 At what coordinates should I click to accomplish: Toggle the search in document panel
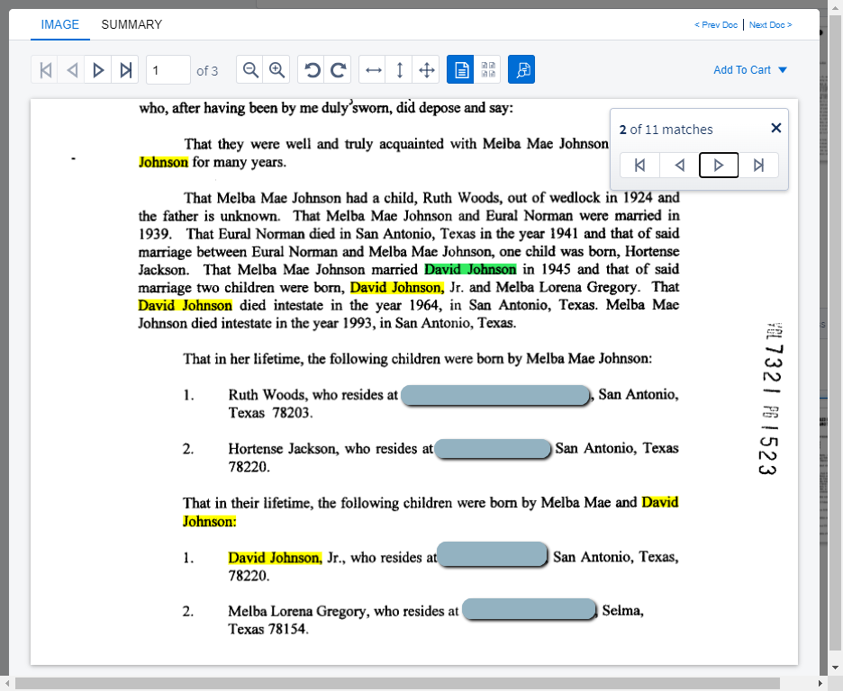pos(521,70)
